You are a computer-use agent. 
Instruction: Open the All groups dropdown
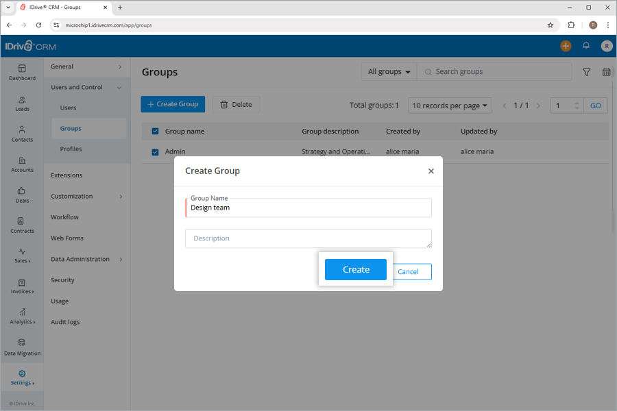pyautogui.click(x=388, y=71)
